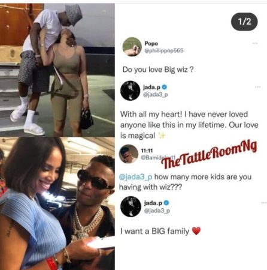Open jada.p avatar in first reply
Image resolution: width=267 pixels, height=270 pixels.
point(130,91)
